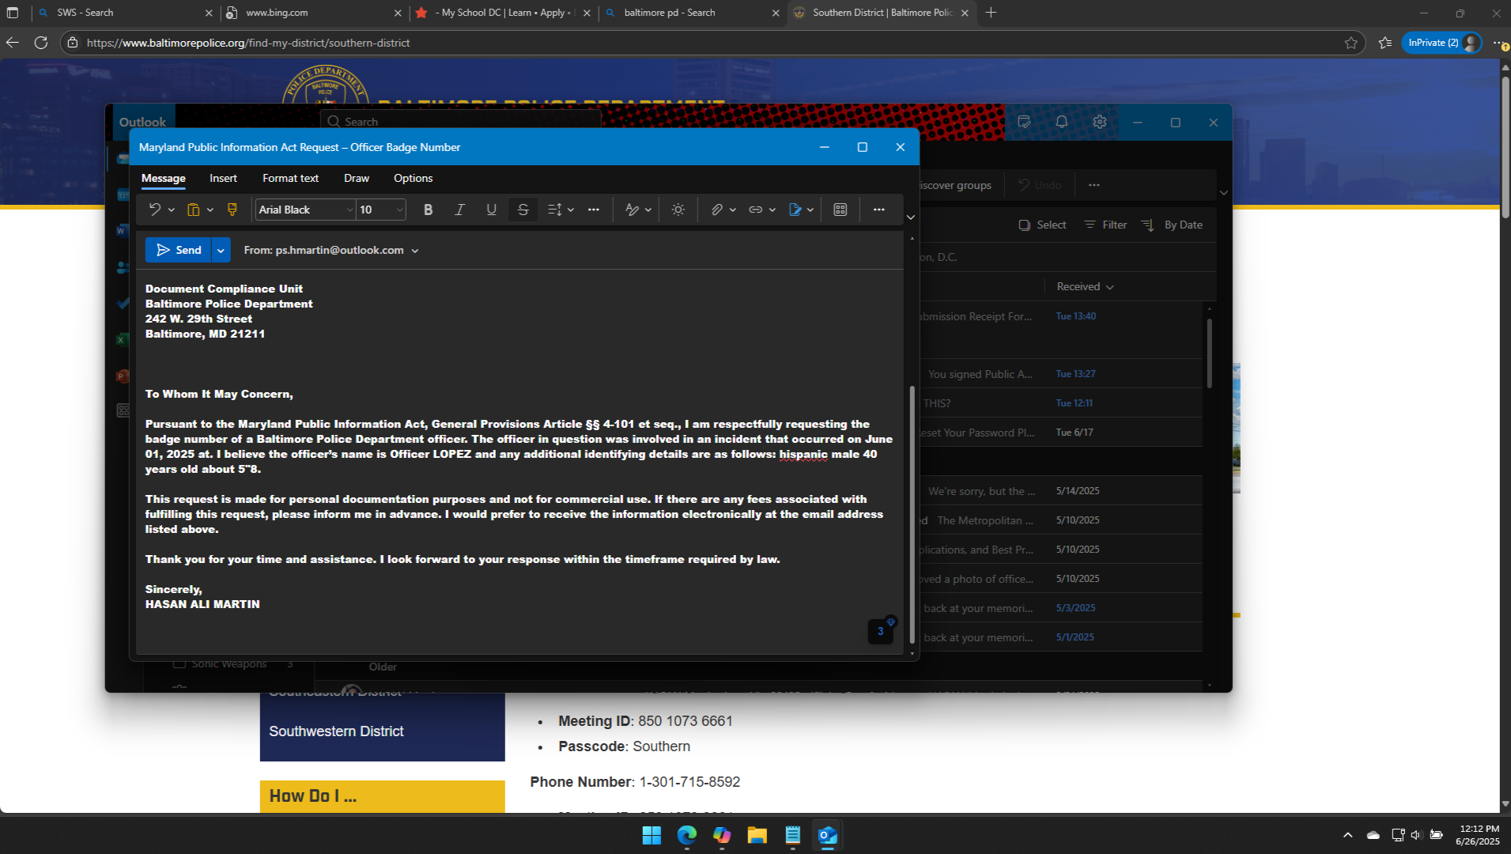1511x854 pixels.
Task: Open the Apps grid icon in compose toolbar
Action: coord(840,210)
